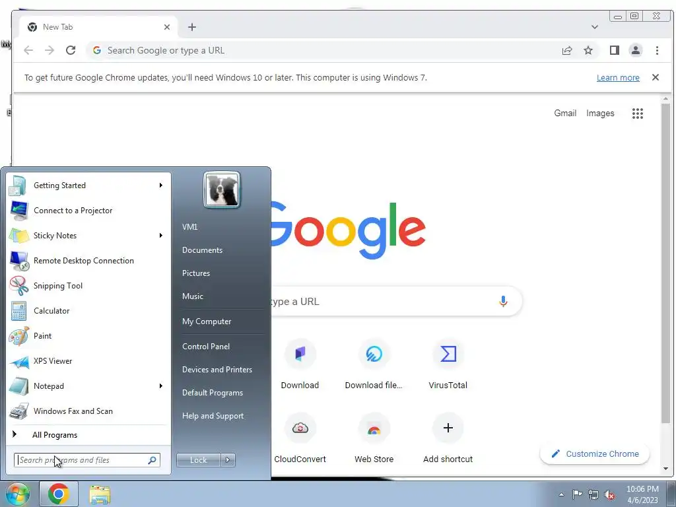Screen dimensions: 676x507
Task: Open Chrome tab search chevron
Action: [x=595, y=27]
